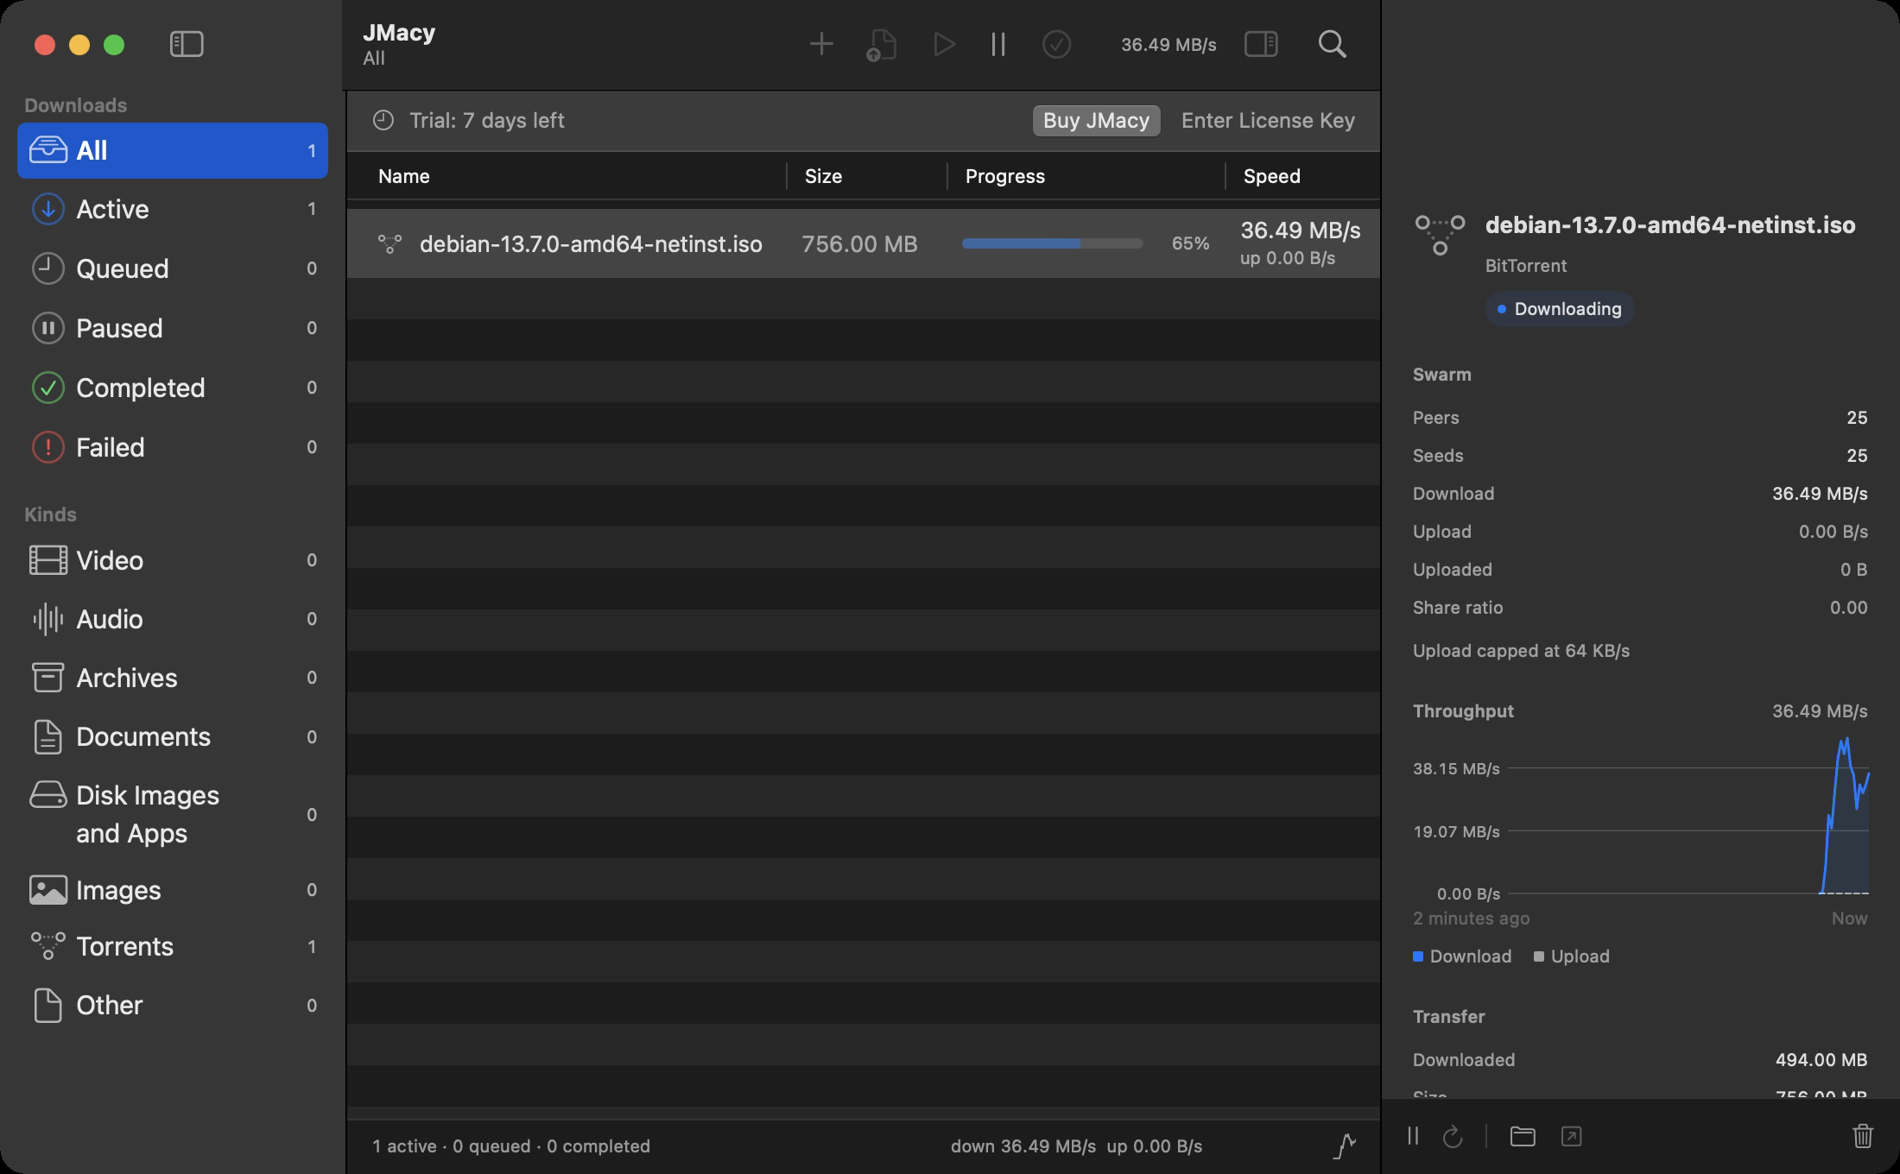
Task: Click the inspector file title debian-13.7.0-amd64-netinst.iso
Action: 1670,225
